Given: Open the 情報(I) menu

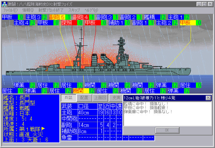Looking at the screenshot, I should click(28, 10).
